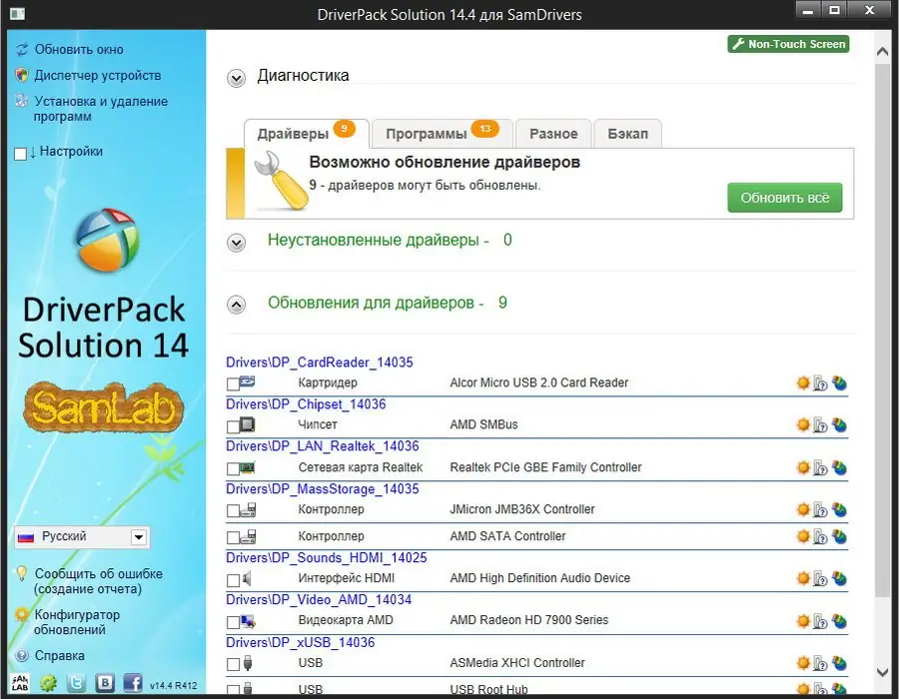
Task: Click the device info icon on the AMD High Definition Audio row
Action: [820, 579]
